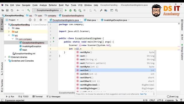Open the Messages tool window

53,96
